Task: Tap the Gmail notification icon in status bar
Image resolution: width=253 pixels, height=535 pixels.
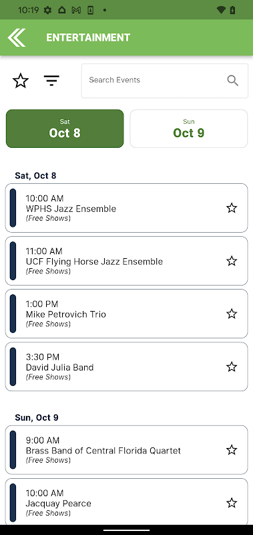Action: click(x=76, y=10)
